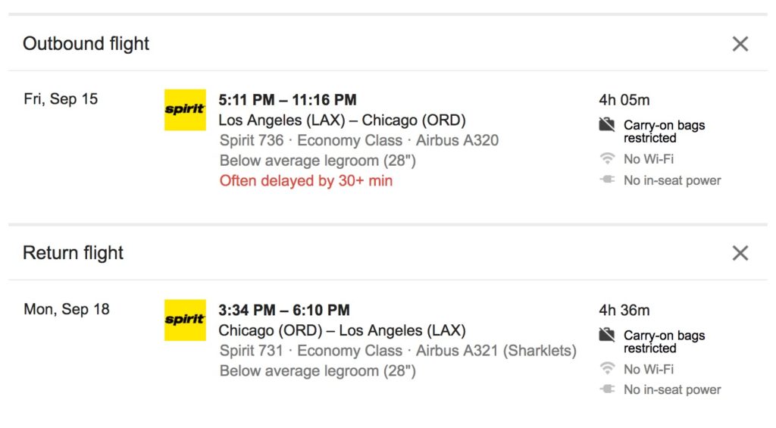Viewport: 776px width, 428px height.
Task: Select the "Often delayed by 30+ min" warning
Action: pyautogui.click(x=306, y=181)
